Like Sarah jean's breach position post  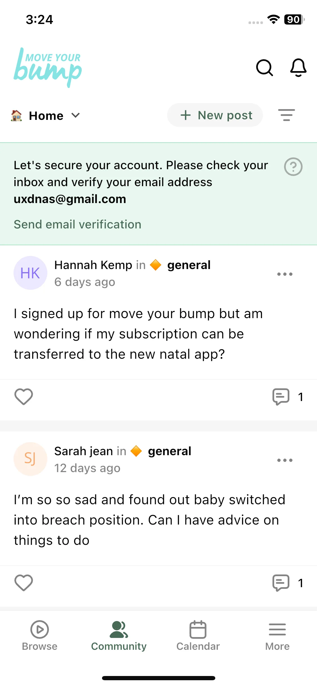[x=24, y=583]
